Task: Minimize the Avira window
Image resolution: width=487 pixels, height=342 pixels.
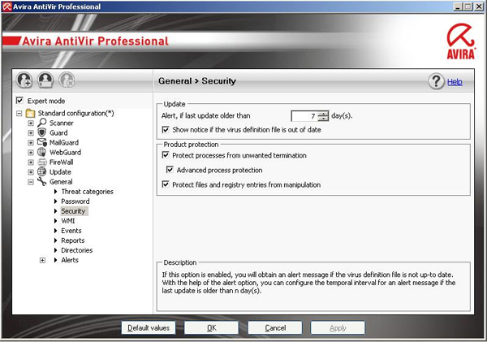Action: point(458,6)
